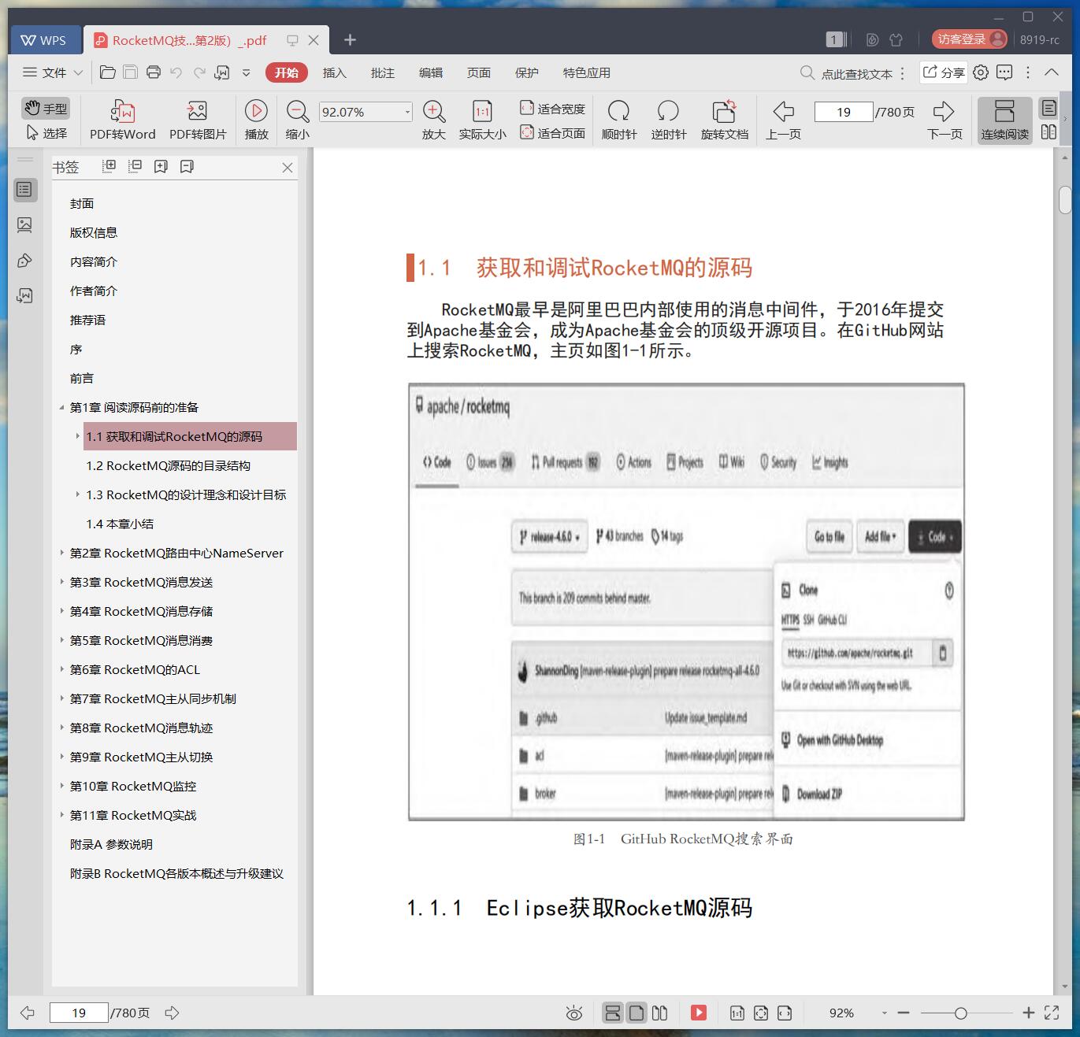Open the 文件 menu dropdown
1080x1037 pixels.
(x=53, y=72)
